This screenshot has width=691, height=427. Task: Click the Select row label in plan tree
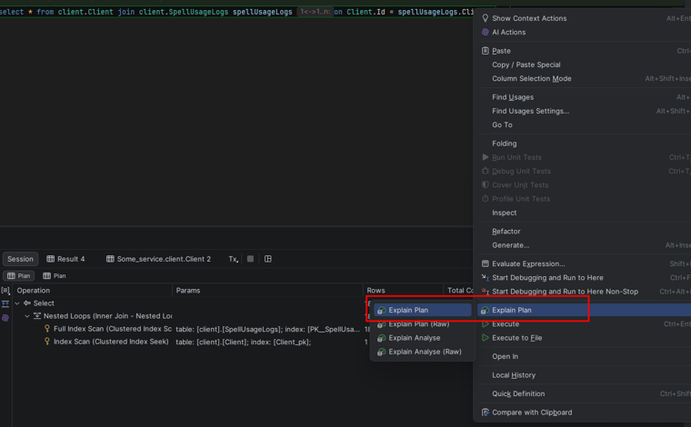(x=44, y=303)
